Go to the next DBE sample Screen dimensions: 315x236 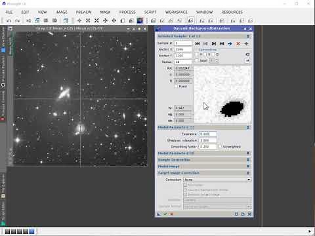pos(214,43)
